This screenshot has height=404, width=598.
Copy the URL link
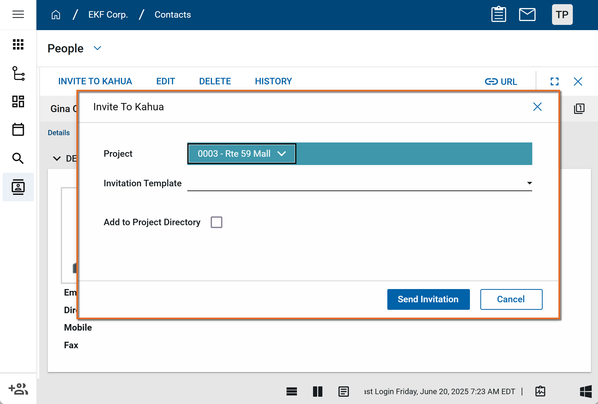tap(501, 81)
